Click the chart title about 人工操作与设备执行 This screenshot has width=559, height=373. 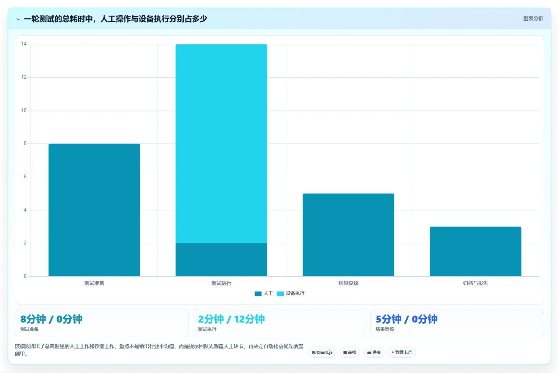(x=115, y=19)
